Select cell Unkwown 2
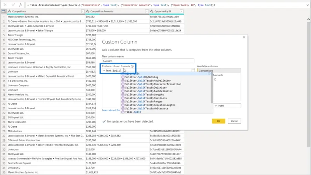Image resolution: width=311 pixels, height=175 pixels. click(x=46, y=168)
